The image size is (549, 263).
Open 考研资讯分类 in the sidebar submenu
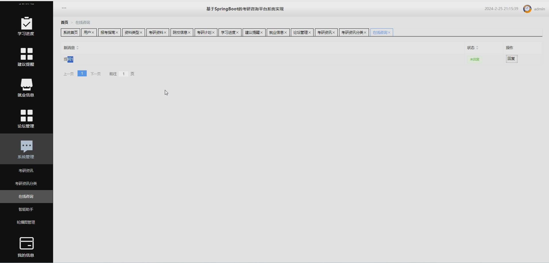click(26, 183)
